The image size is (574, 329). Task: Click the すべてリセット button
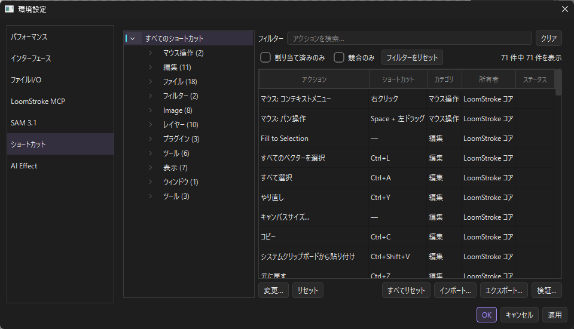coord(407,291)
